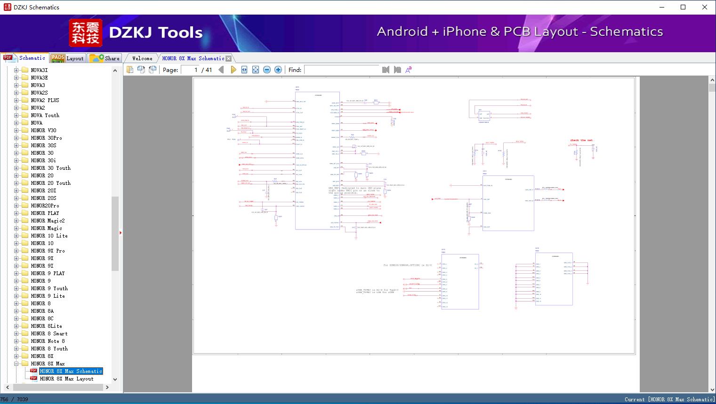716x404 pixels.
Task: Open HONOR 8X Max Layout file
Action: click(66, 379)
